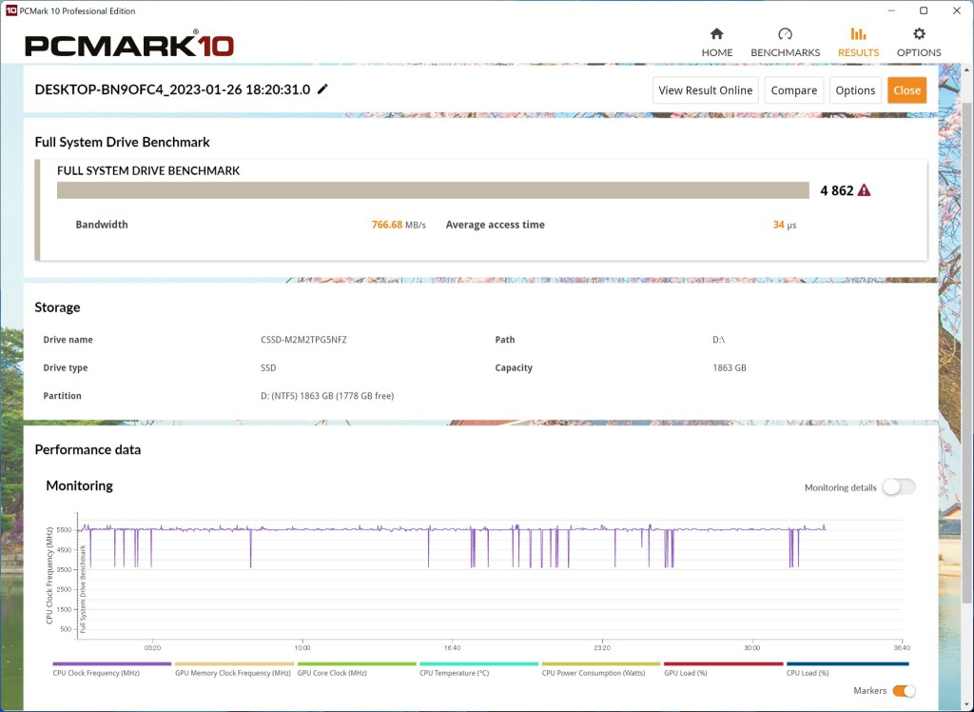This screenshot has width=974, height=712.
Task: Close the result with orange Close button
Action: (906, 90)
